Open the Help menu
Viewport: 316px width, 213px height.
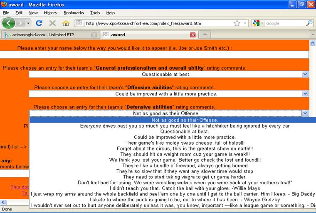click(x=111, y=13)
